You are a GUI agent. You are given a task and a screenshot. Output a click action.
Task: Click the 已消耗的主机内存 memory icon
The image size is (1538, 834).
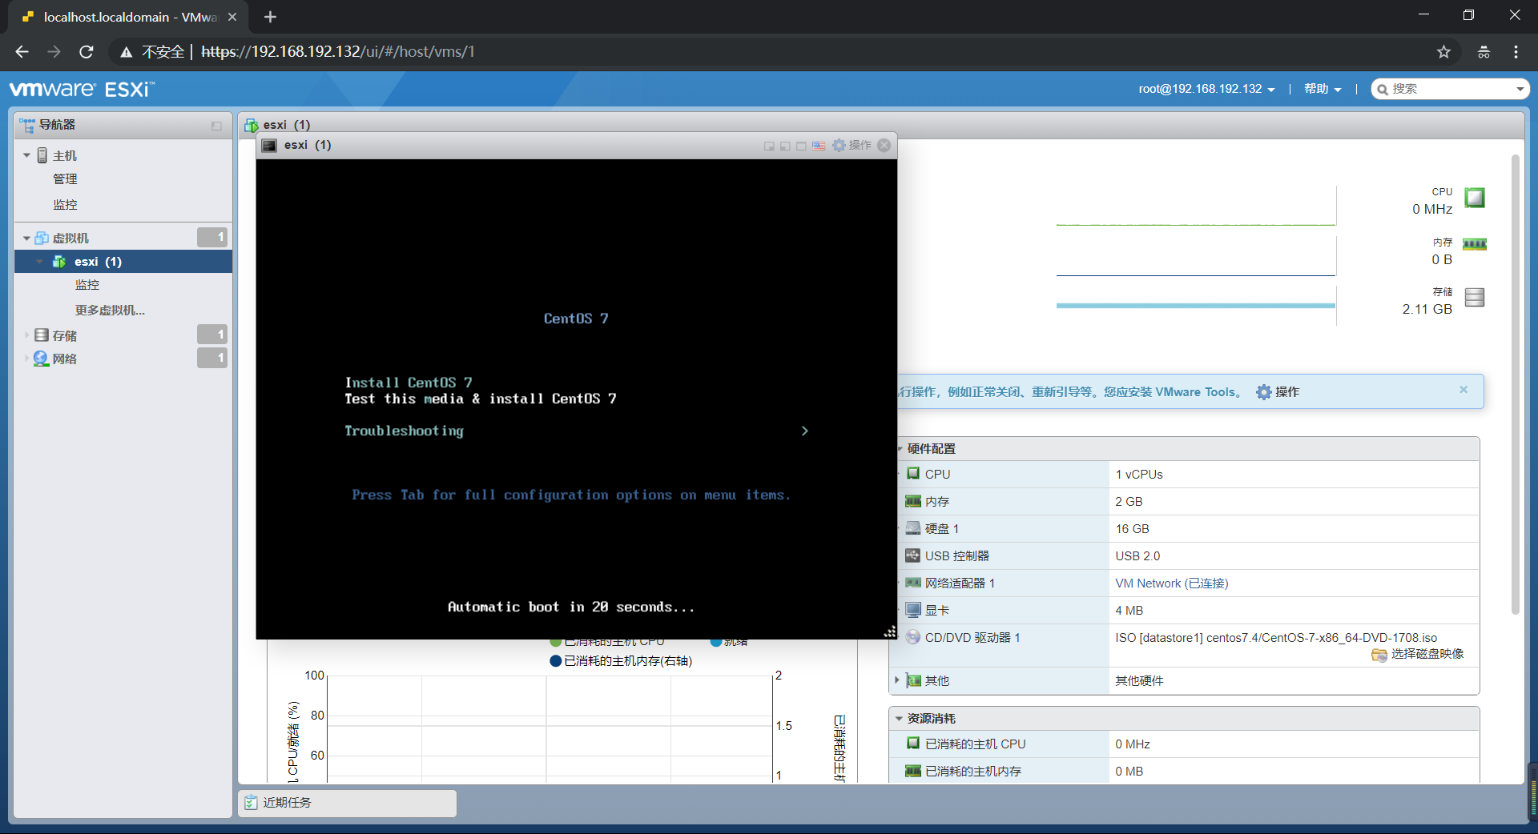coord(912,771)
